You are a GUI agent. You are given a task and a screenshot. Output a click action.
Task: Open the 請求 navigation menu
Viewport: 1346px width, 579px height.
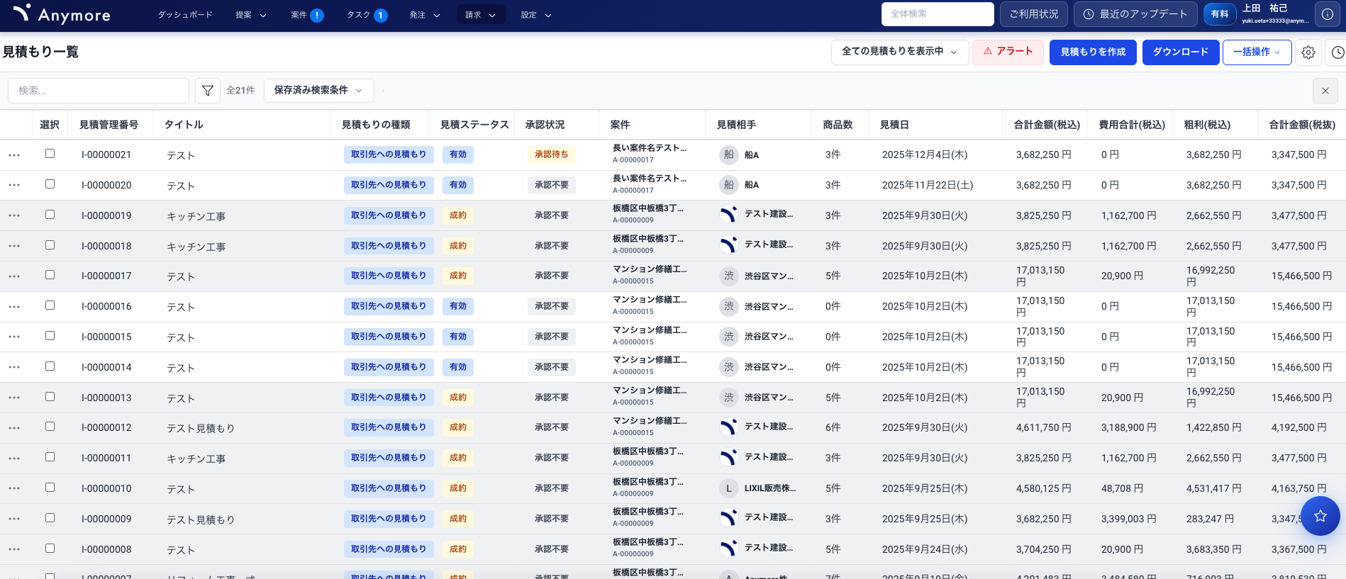click(x=480, y=15)
